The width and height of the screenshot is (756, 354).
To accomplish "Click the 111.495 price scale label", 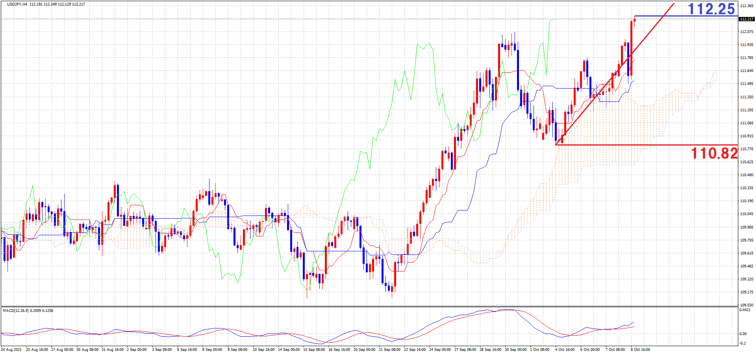I will pyautogui.click(x=747, y=84).
